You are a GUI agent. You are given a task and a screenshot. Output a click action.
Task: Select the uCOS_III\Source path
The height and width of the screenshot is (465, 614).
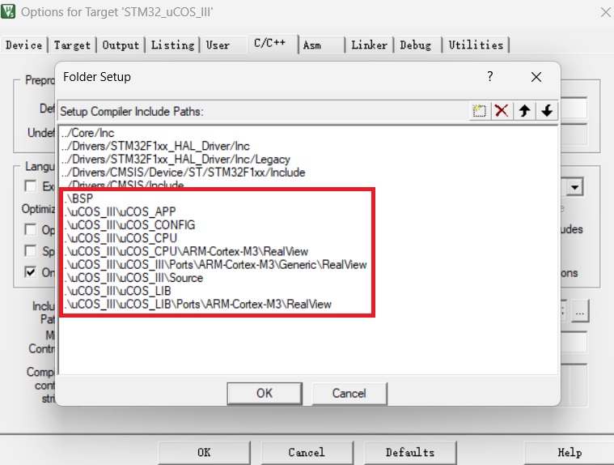134,278
